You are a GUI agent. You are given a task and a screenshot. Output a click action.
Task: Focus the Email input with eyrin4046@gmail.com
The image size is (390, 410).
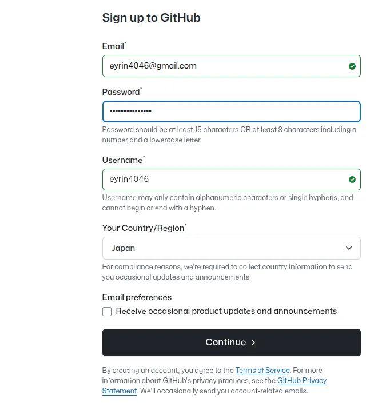tap(223, 66)
